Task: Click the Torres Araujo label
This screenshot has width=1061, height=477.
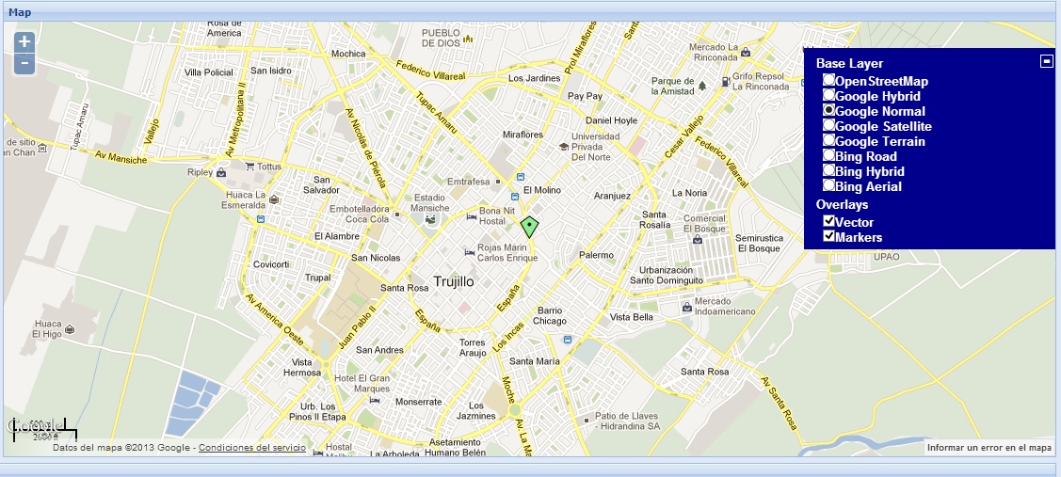Action: (473, 348)
